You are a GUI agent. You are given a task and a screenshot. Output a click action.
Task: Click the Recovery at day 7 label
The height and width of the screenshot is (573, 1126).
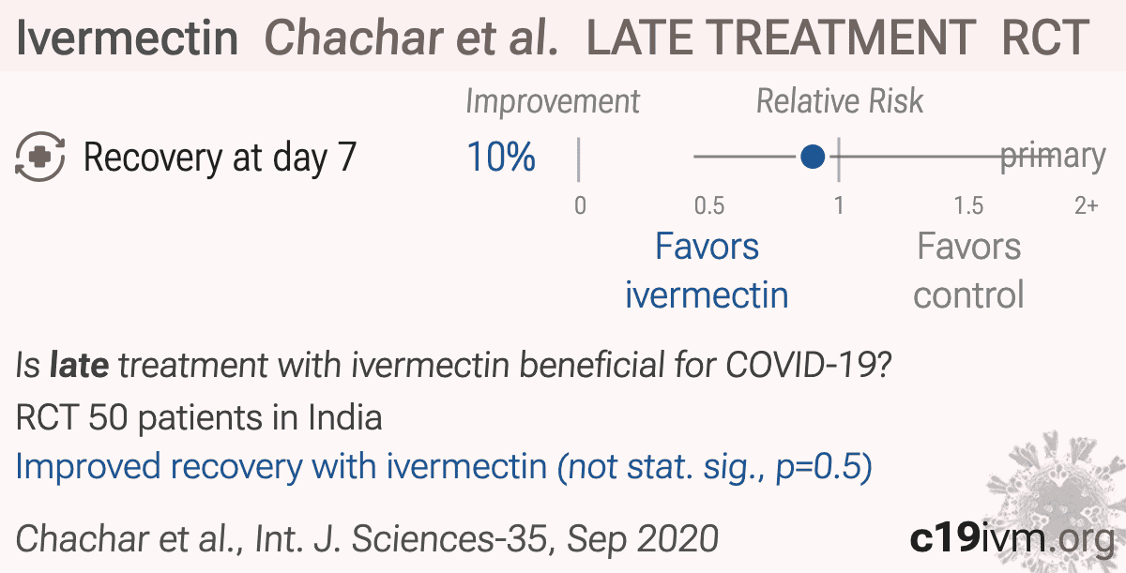tap(221, 158)
